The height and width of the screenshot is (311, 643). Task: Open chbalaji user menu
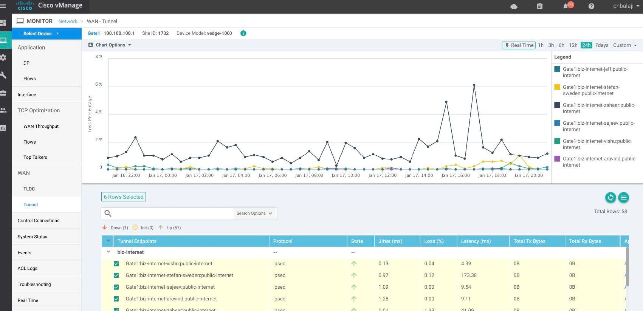point(626,6)
